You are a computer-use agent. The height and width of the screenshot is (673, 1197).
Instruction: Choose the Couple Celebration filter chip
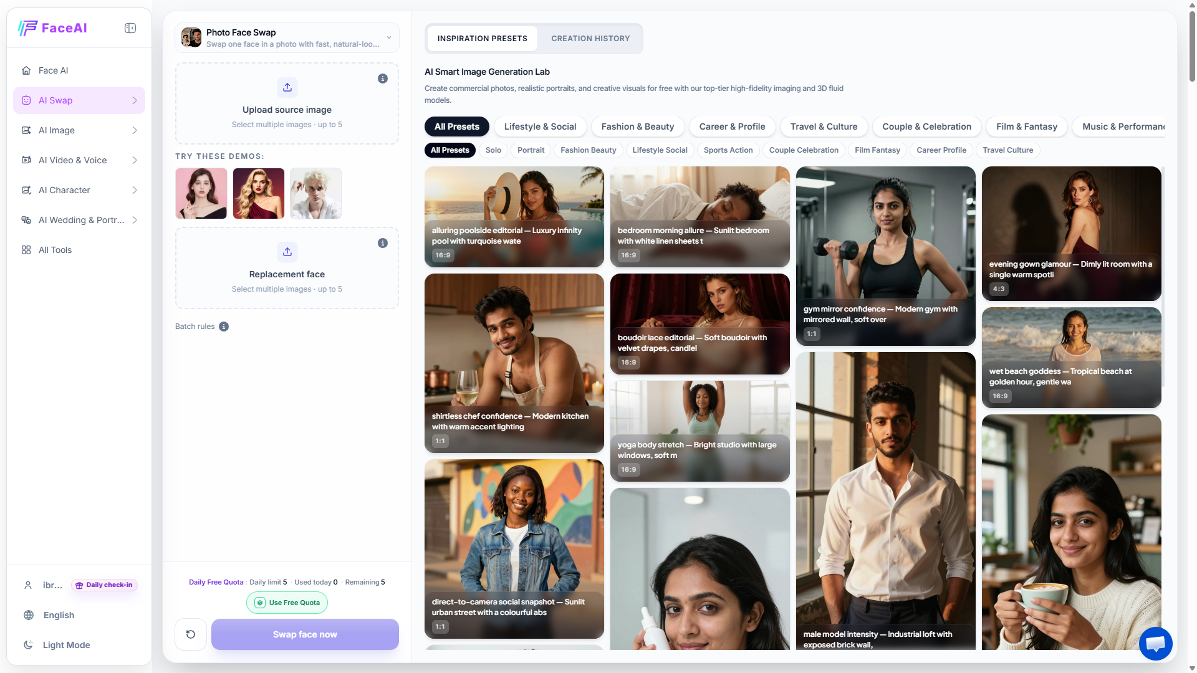(804, 150)
